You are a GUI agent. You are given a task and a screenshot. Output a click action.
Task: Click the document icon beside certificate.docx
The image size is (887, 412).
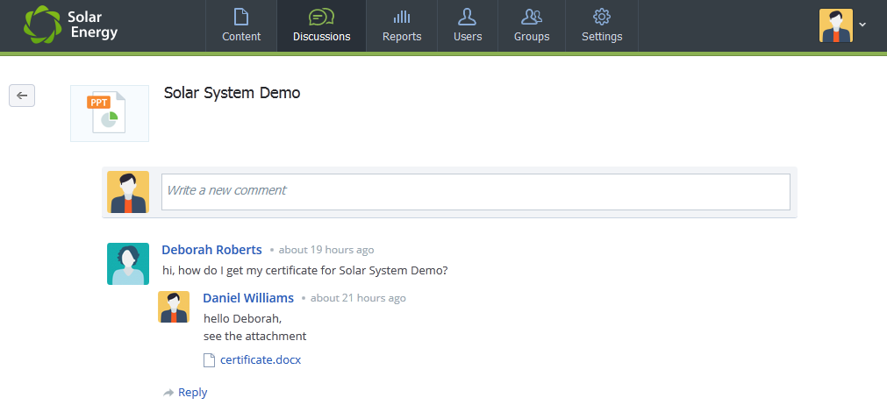(x=210, y=360)
